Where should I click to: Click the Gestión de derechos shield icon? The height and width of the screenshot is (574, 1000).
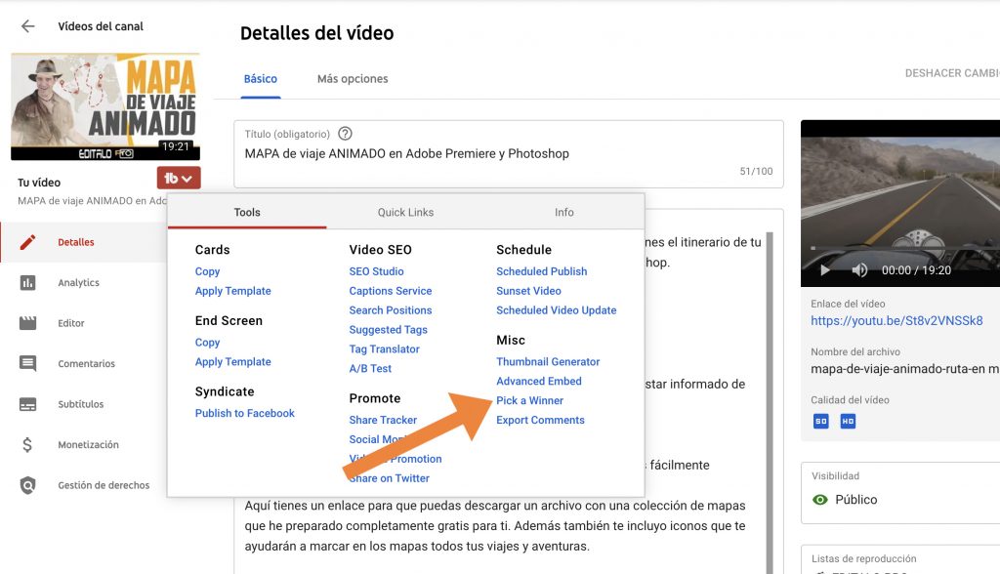click(27, 485)
